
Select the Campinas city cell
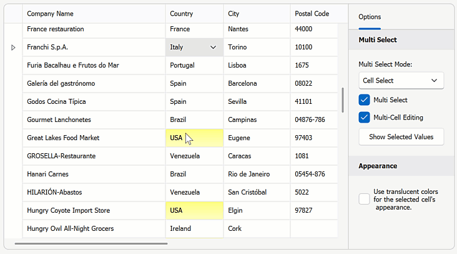(257, 119)
